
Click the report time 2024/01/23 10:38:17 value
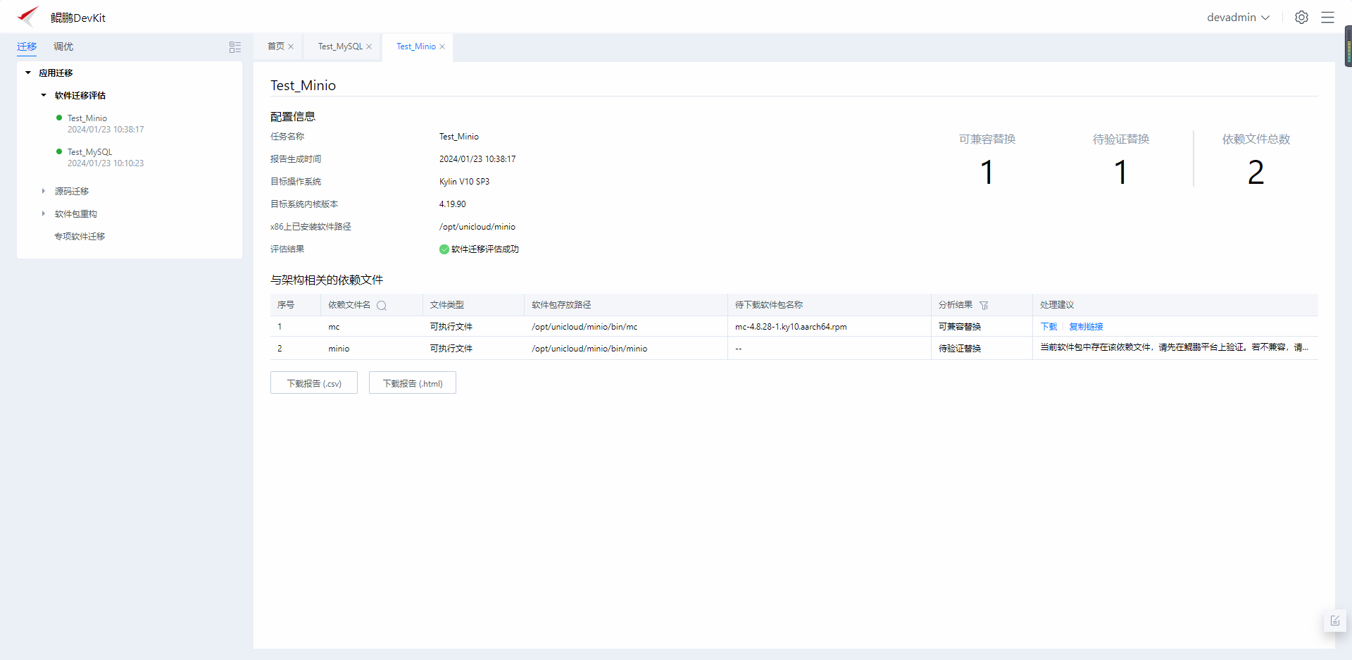[x=477, y=159]
